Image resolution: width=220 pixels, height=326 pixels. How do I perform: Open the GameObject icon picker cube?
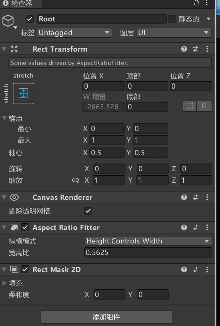pyautogui.click(x=8, y=21)
